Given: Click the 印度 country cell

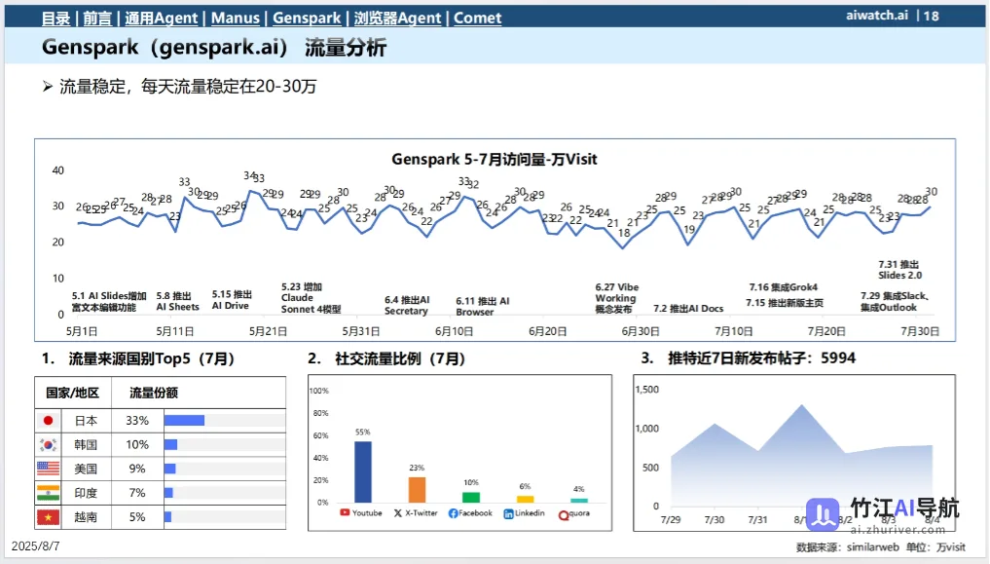Looking at the screenshot, I should pyautogui.click(x=86, y=493).
